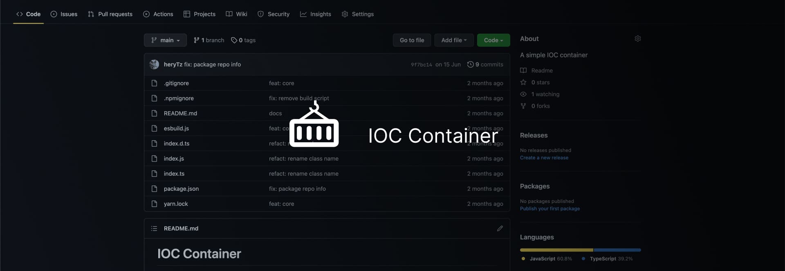Click the file icon beside index.js
This screenshot has height=271, width=785.
coord(154,159)
